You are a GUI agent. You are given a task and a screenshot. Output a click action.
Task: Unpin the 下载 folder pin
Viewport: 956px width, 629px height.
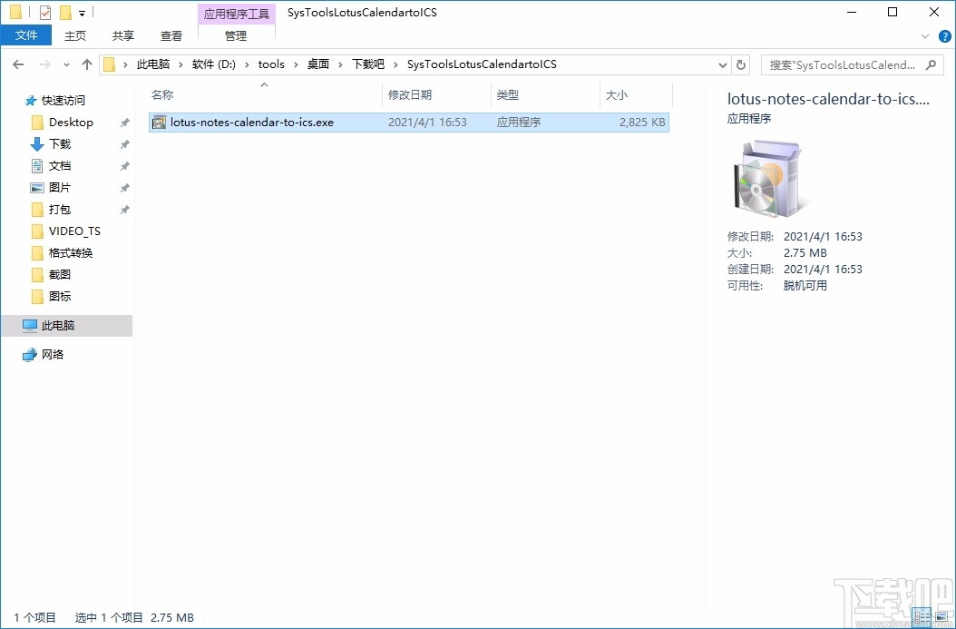(125, 143)
